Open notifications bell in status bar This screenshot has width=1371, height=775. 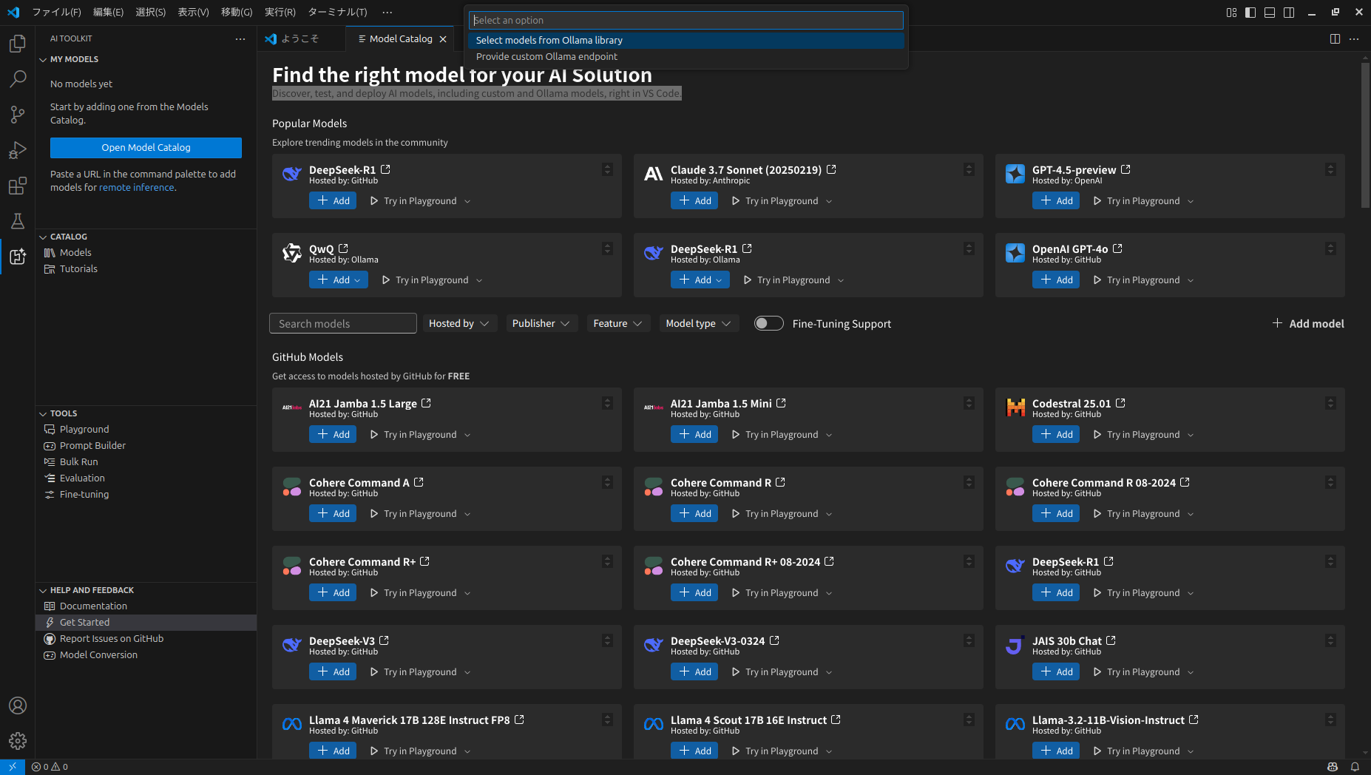coord(1355,767)
